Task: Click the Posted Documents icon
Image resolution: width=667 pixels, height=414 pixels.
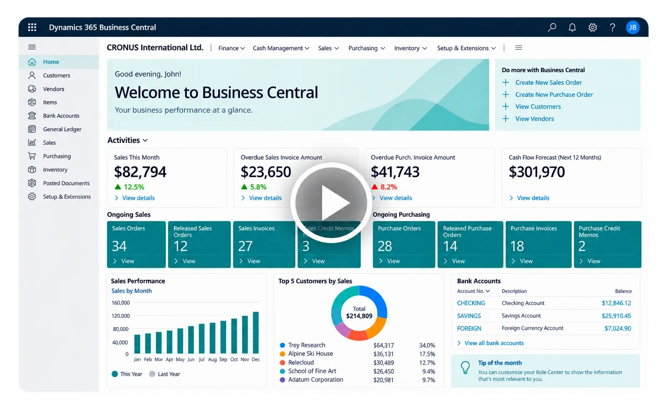Action: (32, 183)
